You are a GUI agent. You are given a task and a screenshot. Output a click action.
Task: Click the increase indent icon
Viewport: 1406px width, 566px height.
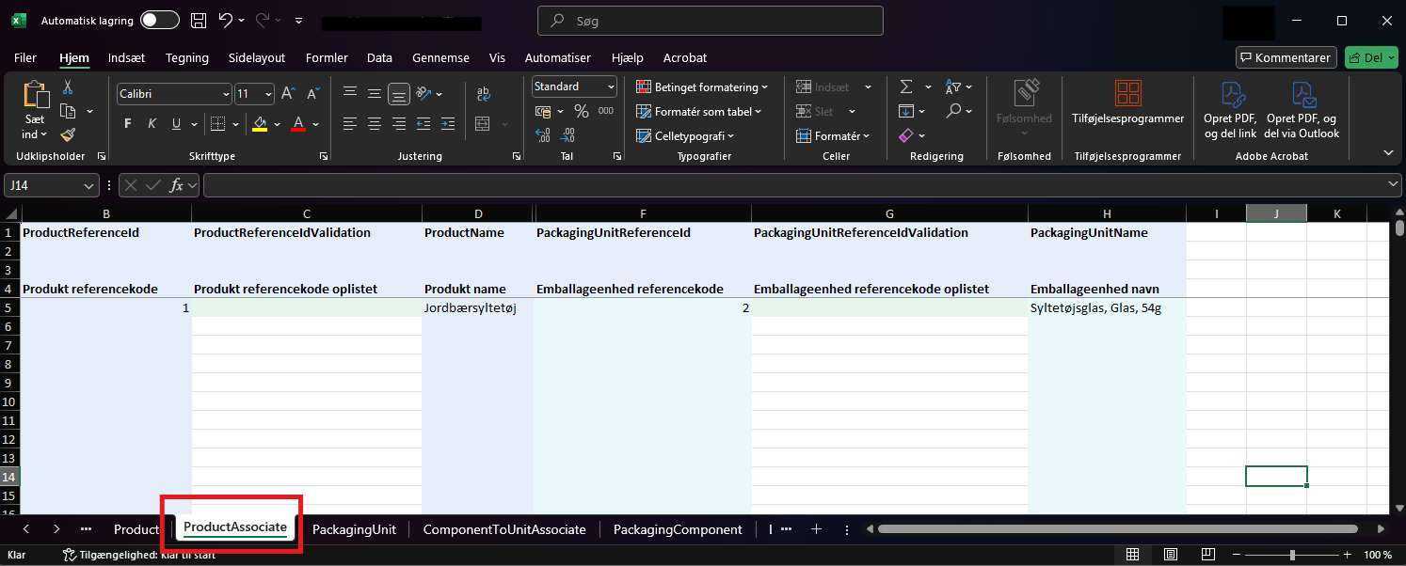(448, 123)
